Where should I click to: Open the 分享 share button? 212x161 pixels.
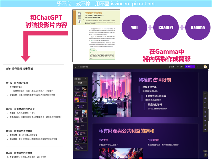pos(180,67)
